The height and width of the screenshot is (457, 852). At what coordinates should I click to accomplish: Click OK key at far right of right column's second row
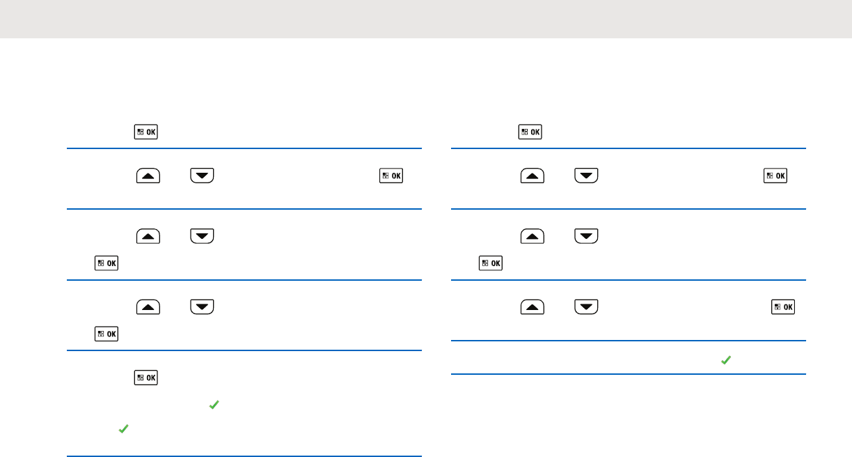pos(775,176)
